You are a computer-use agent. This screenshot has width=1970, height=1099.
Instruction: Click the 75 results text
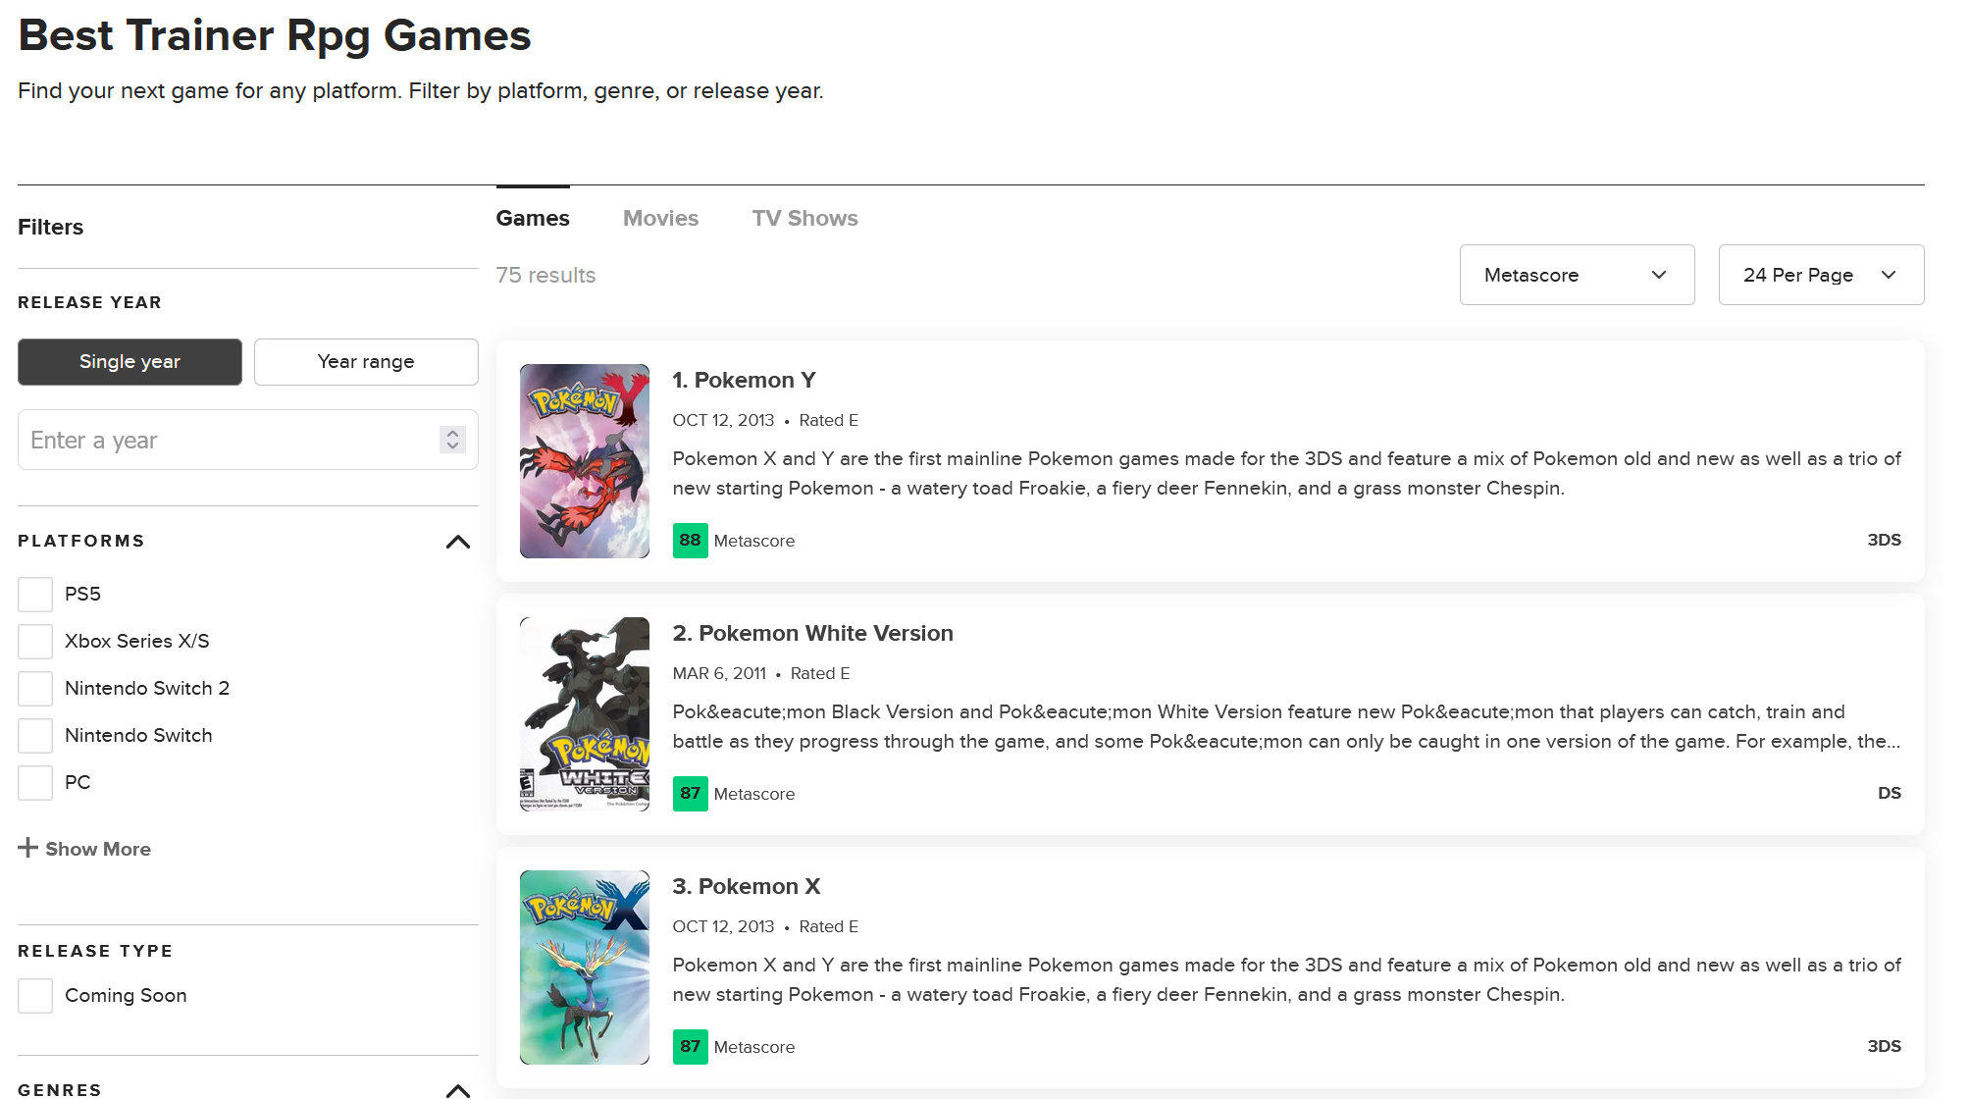tap(545, 275)
